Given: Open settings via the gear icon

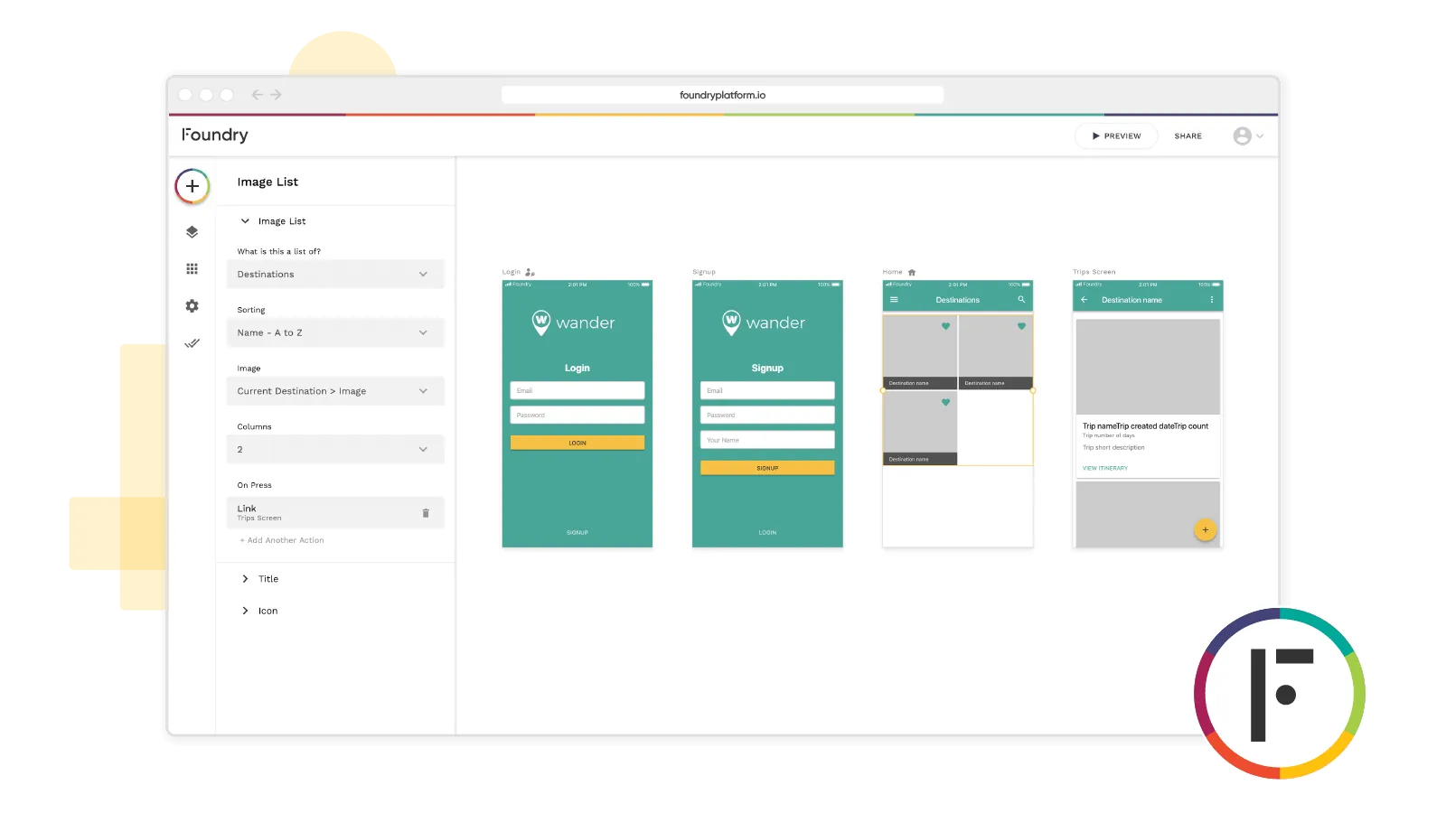Looking at the screenshot, I should coord(192,305).
